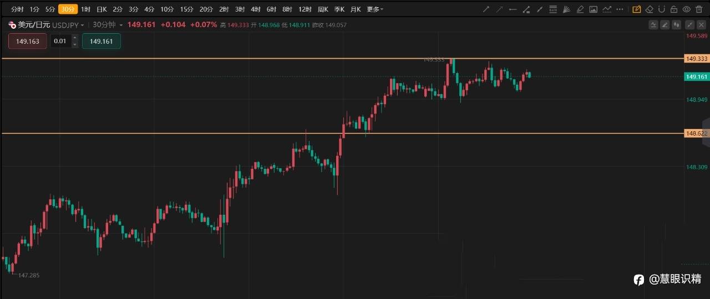Open the USDJPY symbol dropdown
This screenshot has width=710, height=299.
68,25
